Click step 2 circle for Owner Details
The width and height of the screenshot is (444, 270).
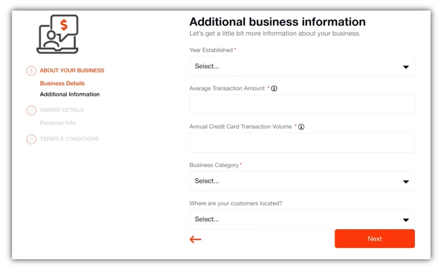31,110
